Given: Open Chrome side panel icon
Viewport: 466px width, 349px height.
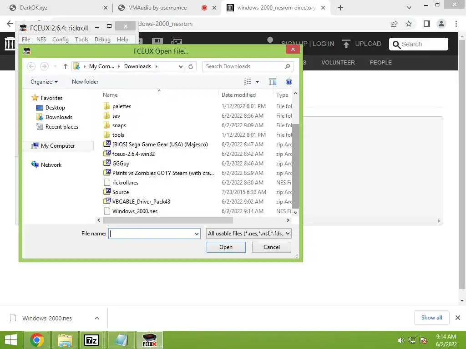Looking at the screenshot, I should click(427, 24).
